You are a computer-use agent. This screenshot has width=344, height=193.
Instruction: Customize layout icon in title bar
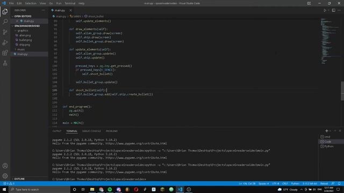pyautogui.click(x=309, y=3)
